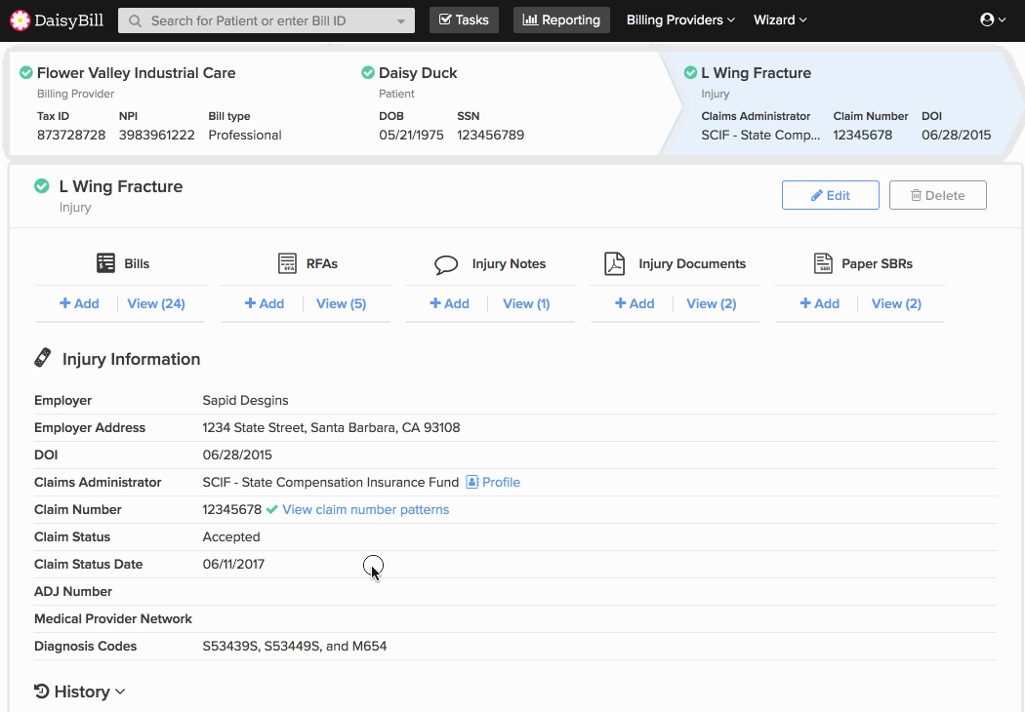The image size is (1025, 712).
Task: View the 2 Injury Documents
Action: [x=712, y=303]
